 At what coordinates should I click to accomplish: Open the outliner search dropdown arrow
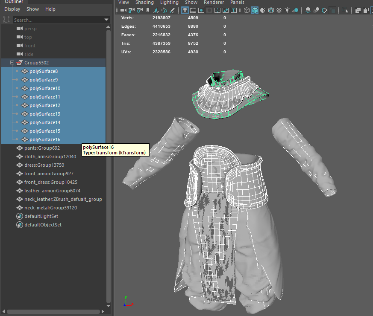point(106,20)
